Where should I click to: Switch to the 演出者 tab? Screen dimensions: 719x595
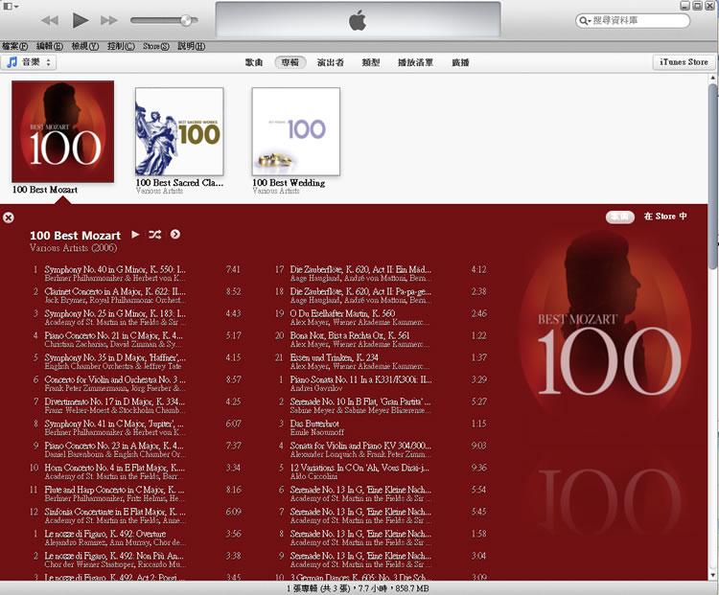point(330,62)
